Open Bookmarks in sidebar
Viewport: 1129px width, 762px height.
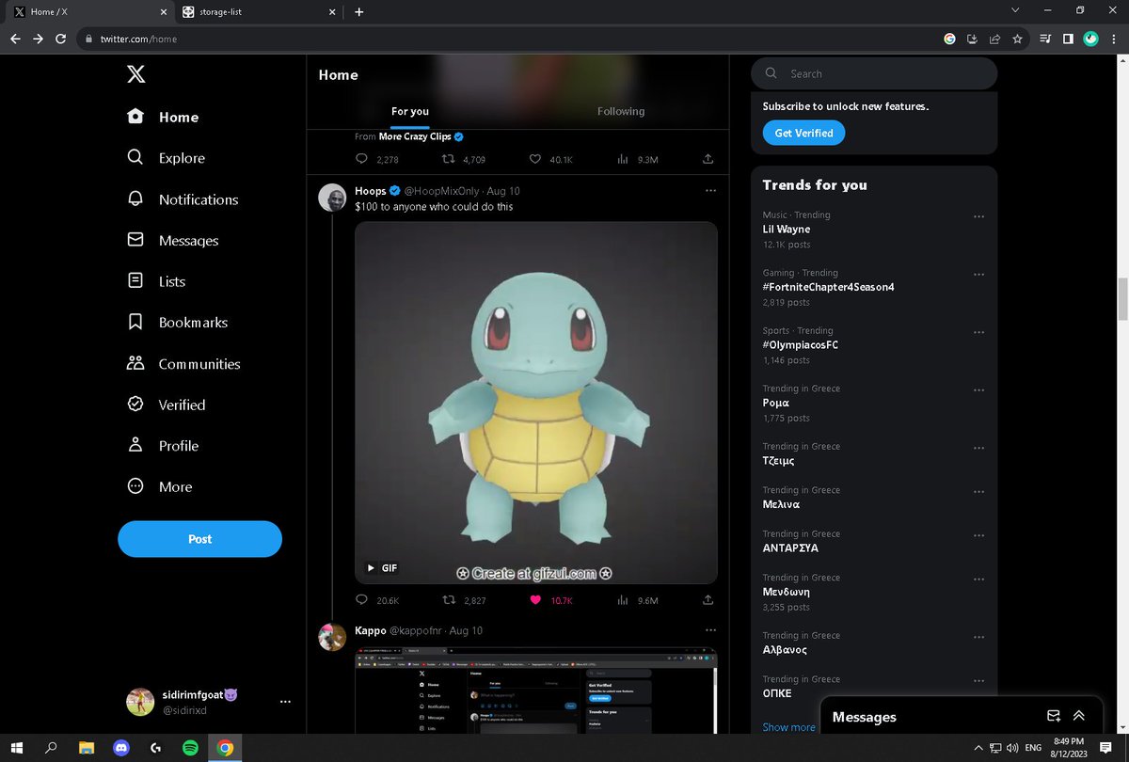point(177,322)
